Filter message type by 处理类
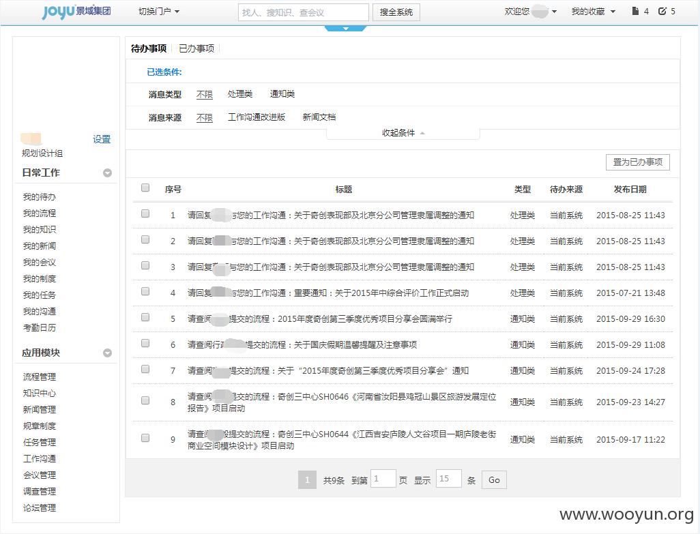The width and height of the screenshot is (700, 534). [x=239, y=93]
